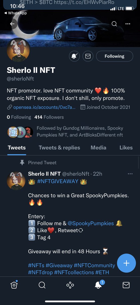Open the Likes tab

click(x=126, y=148)
